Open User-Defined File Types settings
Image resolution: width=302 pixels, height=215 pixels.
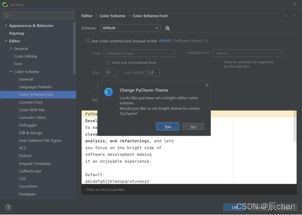click(40, 141)
